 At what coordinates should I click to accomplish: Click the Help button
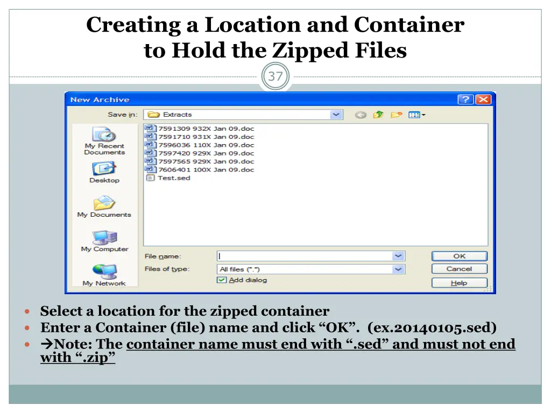[460, 283]
